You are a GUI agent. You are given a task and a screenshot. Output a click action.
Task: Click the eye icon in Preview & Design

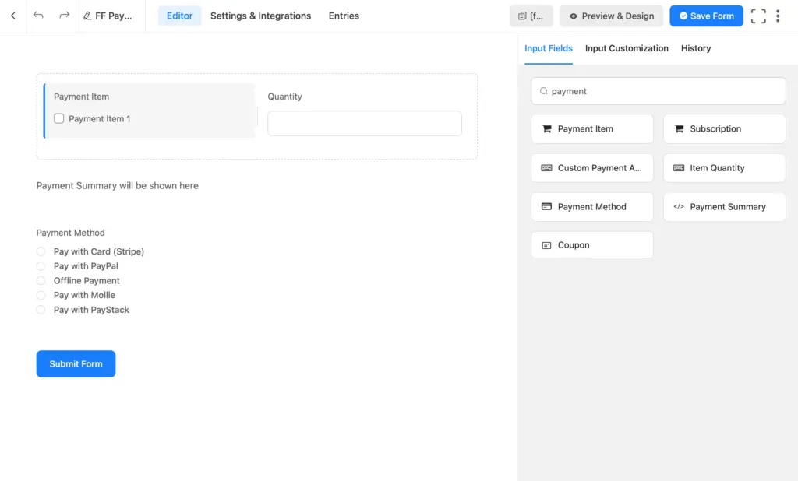coord(573,16)
